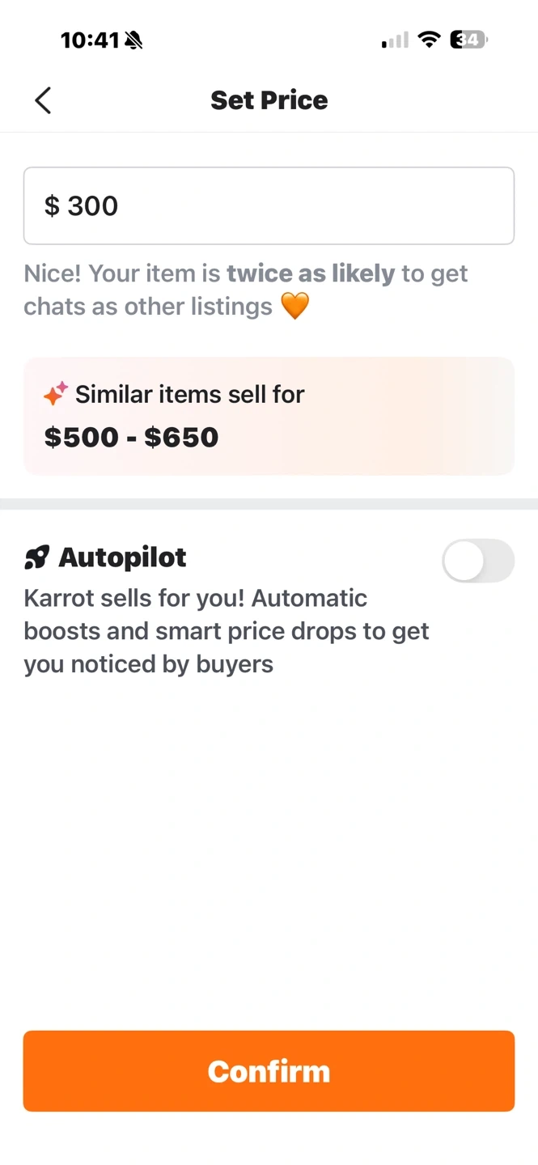The image size is (538, 1165).
Task: Tap the "Similar items sell for" label
Action: pyautogui.click(x=189, y=394)
